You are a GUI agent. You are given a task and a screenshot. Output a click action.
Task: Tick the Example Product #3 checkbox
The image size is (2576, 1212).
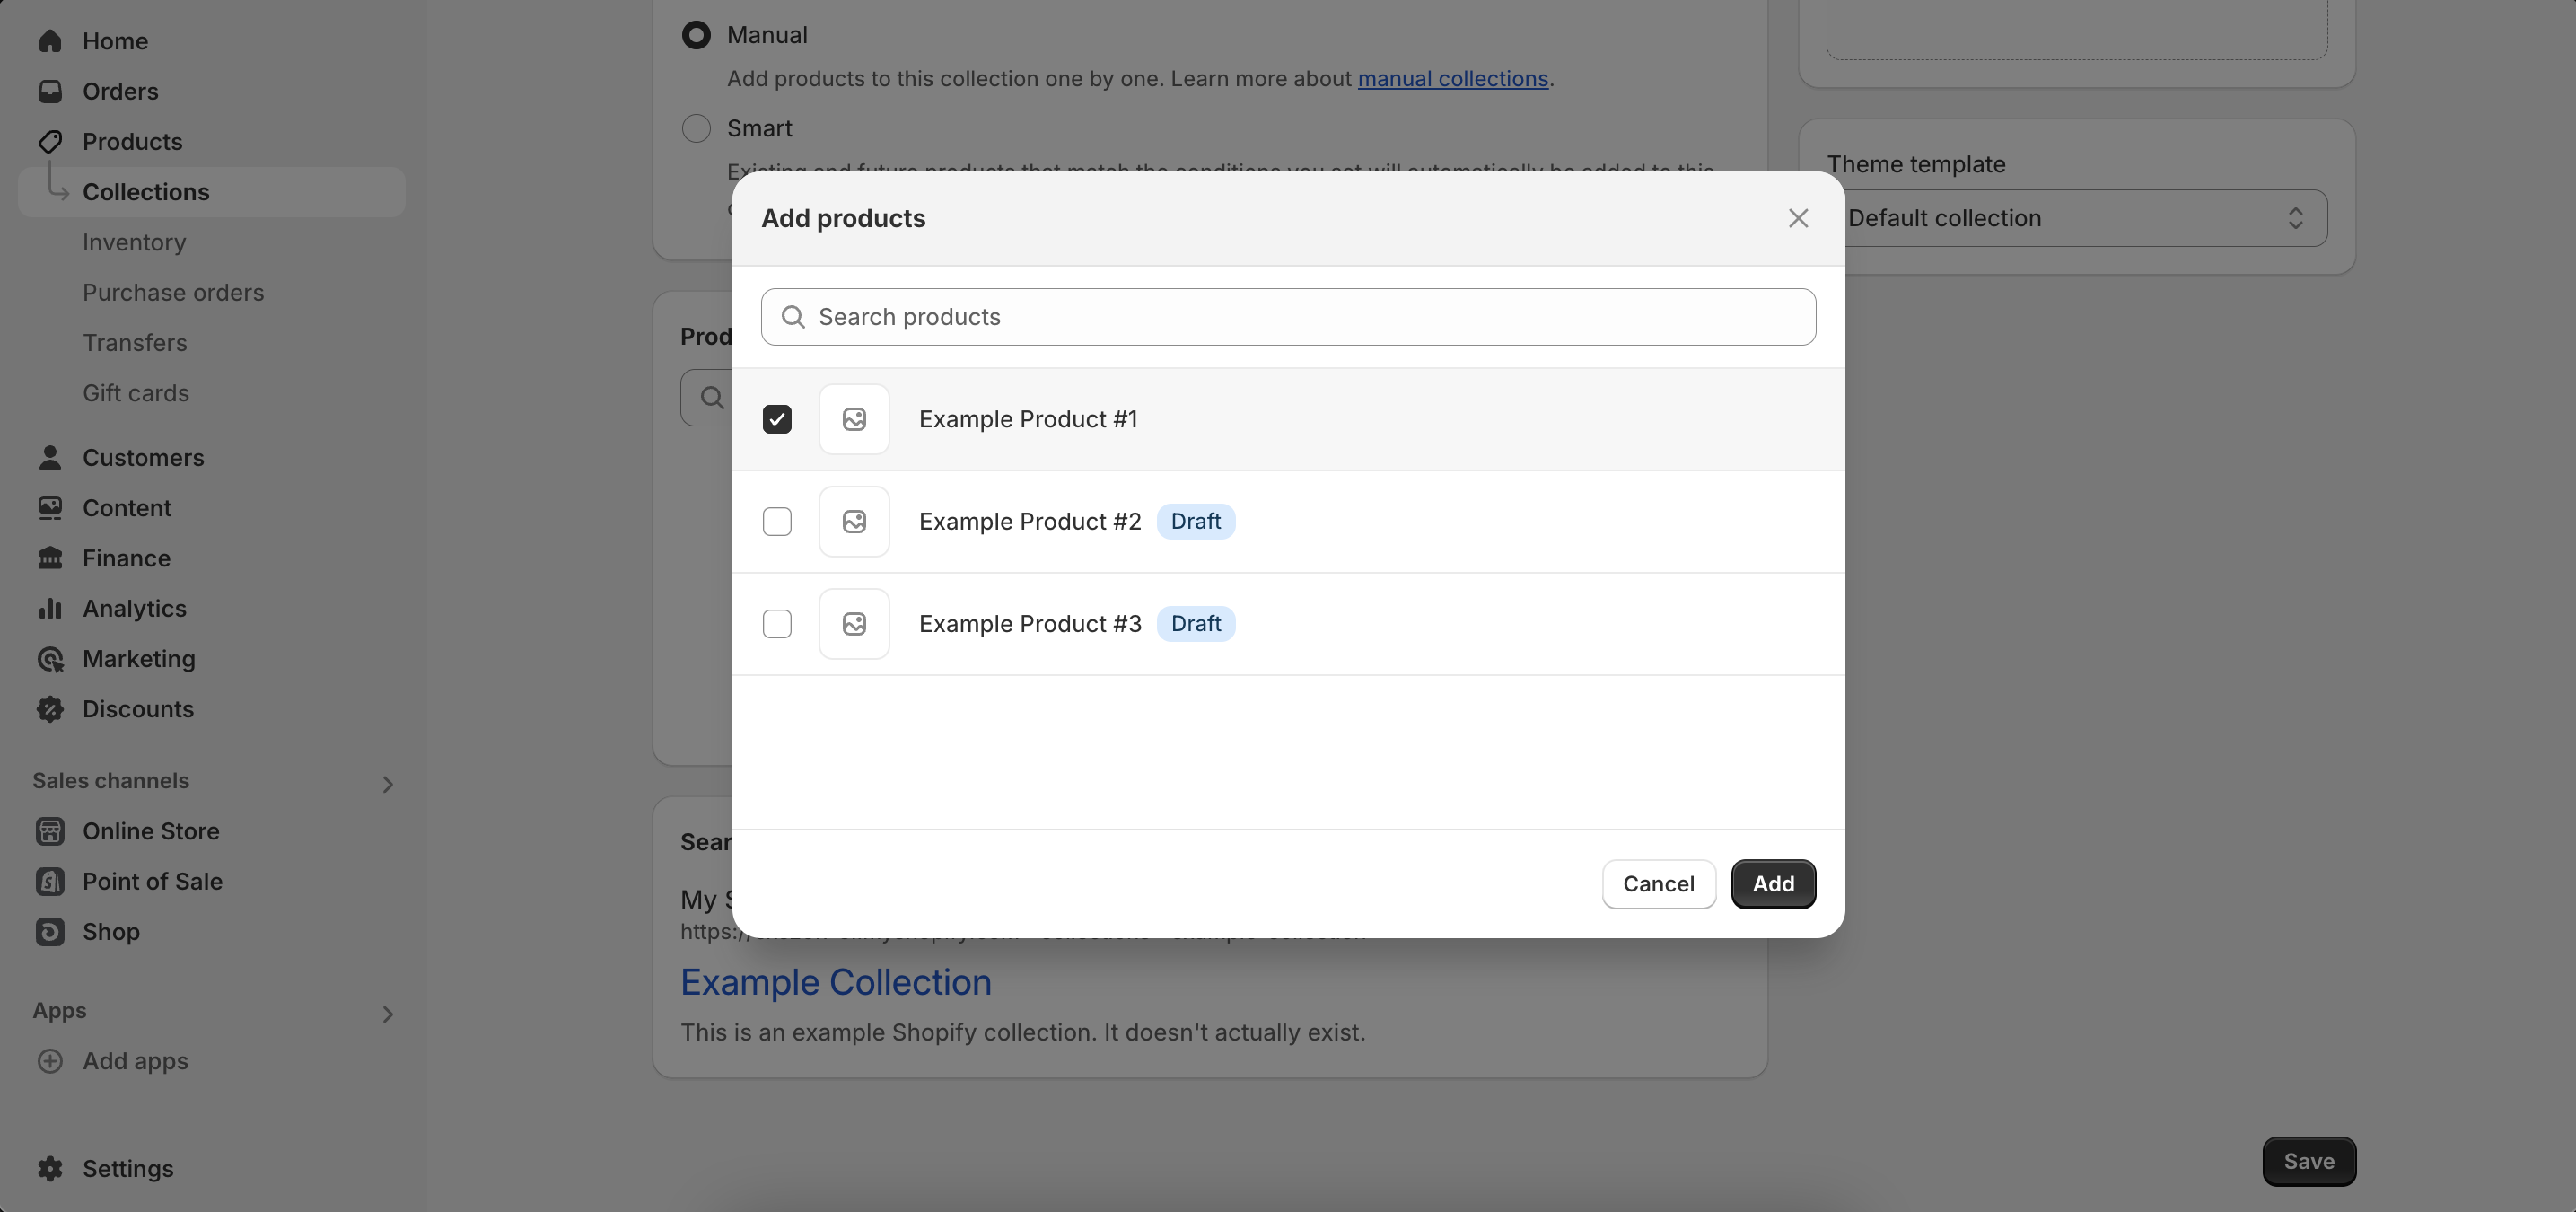(777, 623)
